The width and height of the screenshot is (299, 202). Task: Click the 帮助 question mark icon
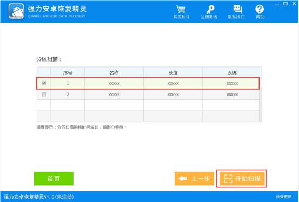(260, 9)
